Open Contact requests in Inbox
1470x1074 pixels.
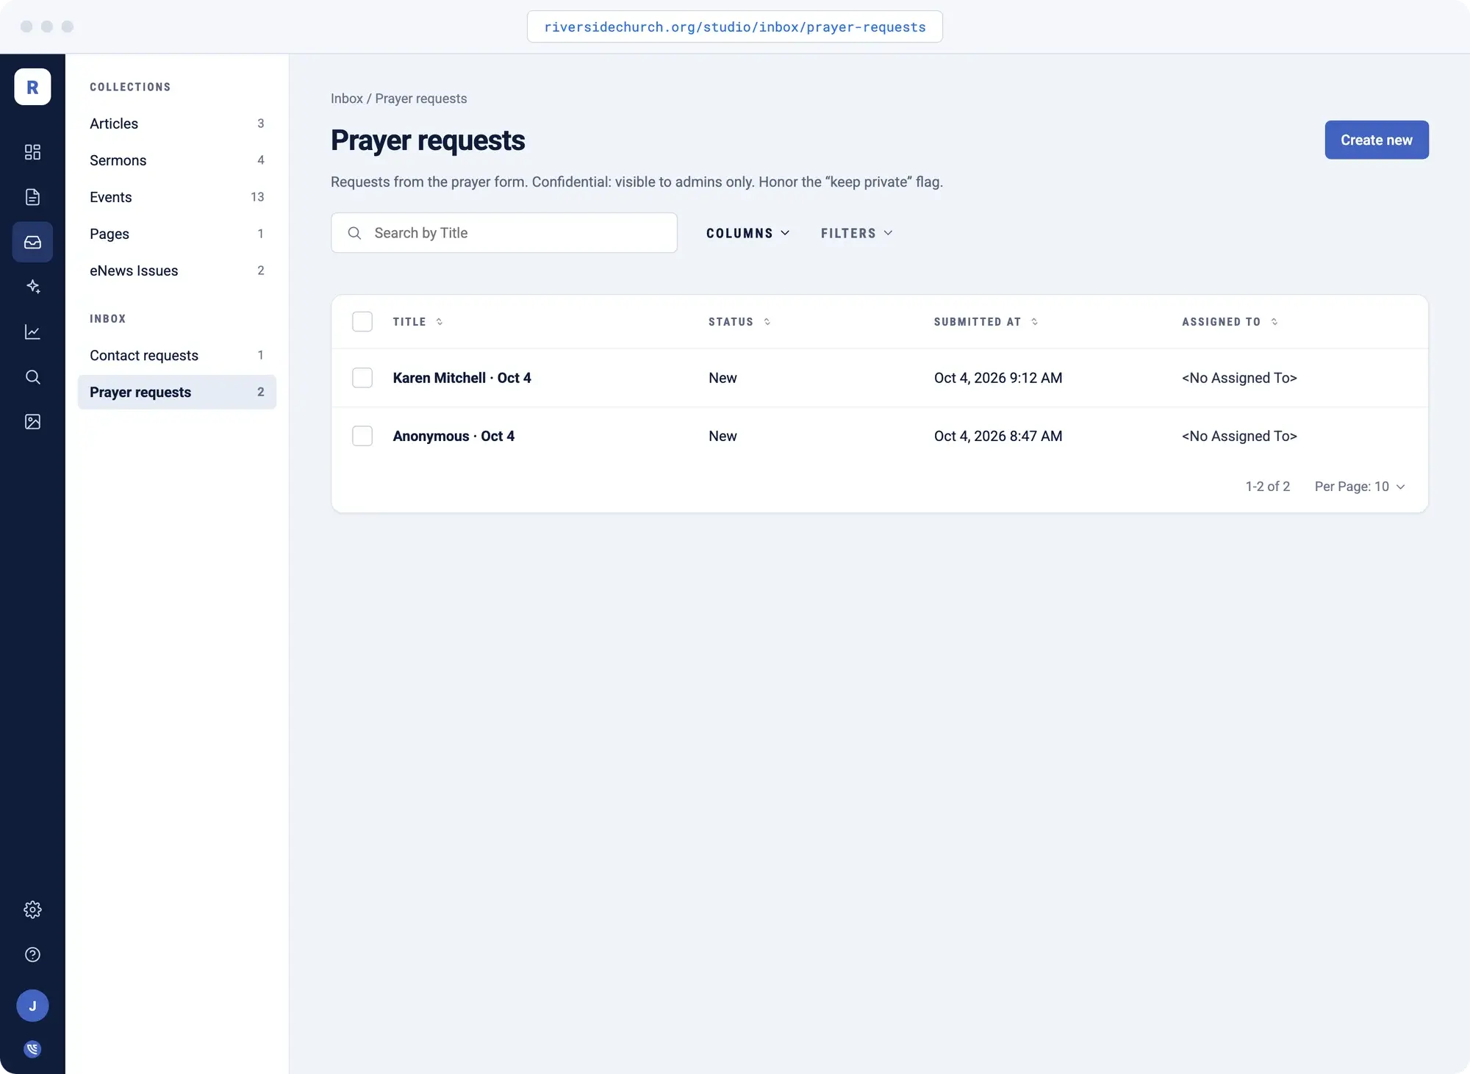tap(176, 355)
